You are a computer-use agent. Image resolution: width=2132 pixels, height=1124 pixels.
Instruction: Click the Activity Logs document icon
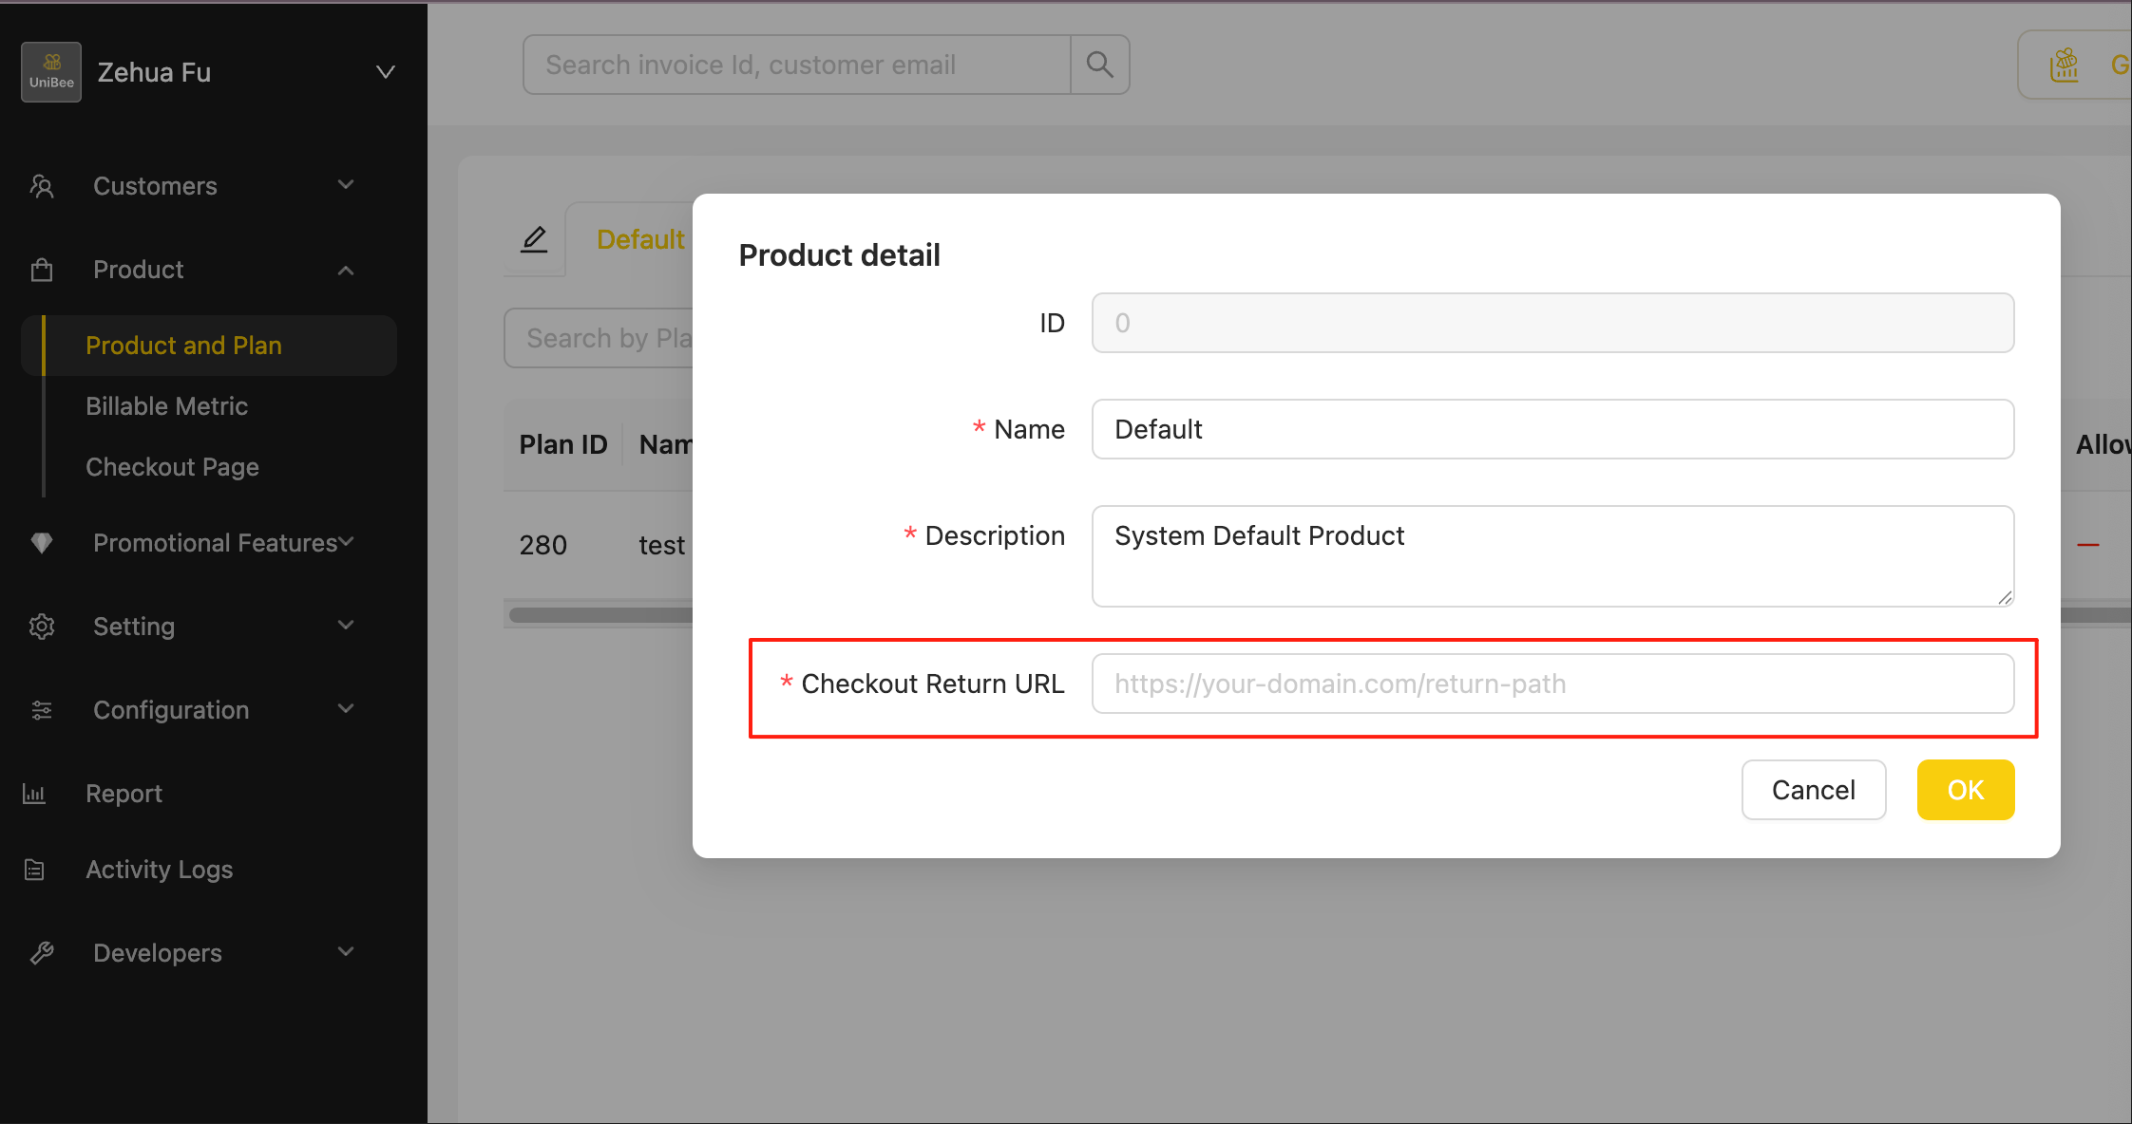(x=34, y=869)
